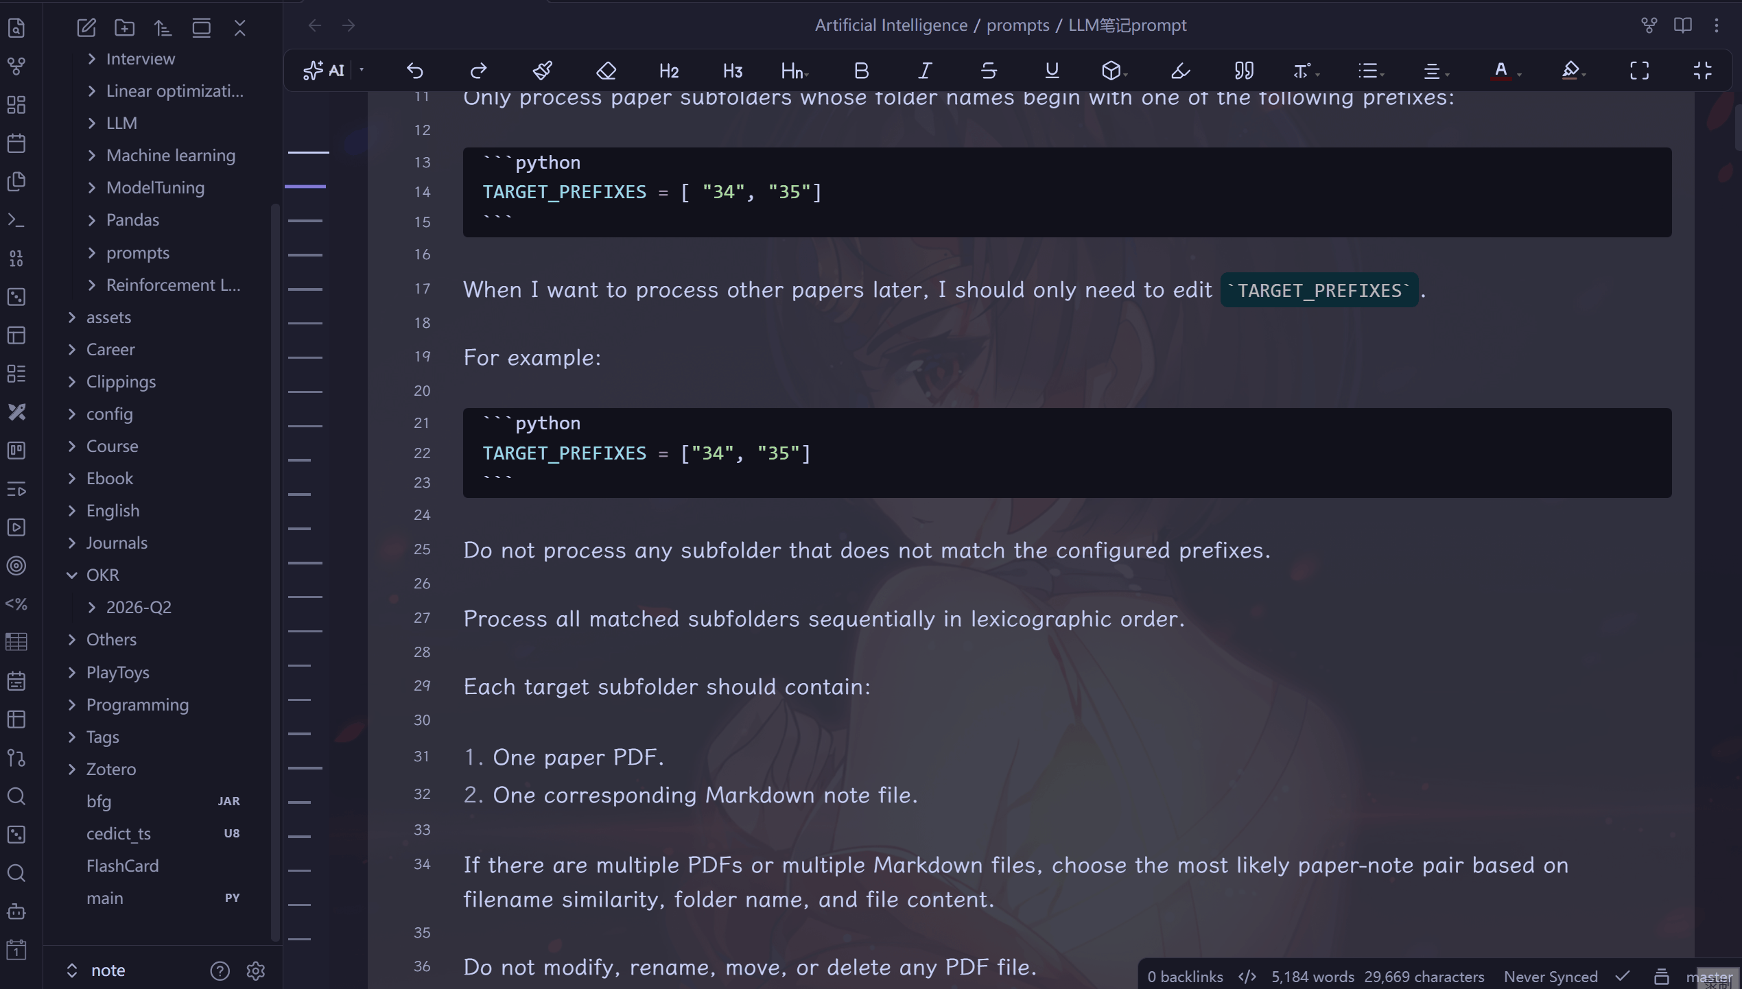Open the robot chat icon in the ribbon

point(16,911)
